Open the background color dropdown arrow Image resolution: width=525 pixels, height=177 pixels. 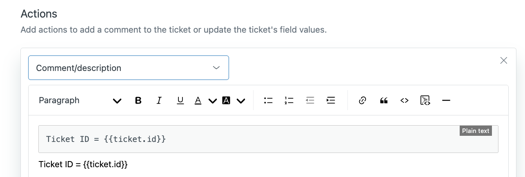(241, 101)
